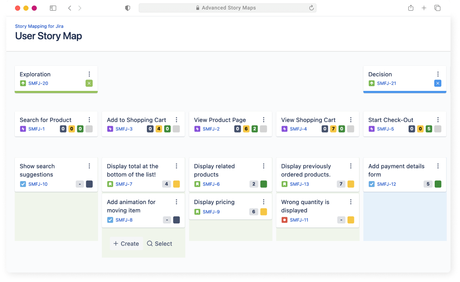Click the Advanced Story Maps address bar

228,8
